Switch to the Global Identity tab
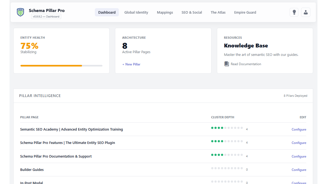 (136, 12)
